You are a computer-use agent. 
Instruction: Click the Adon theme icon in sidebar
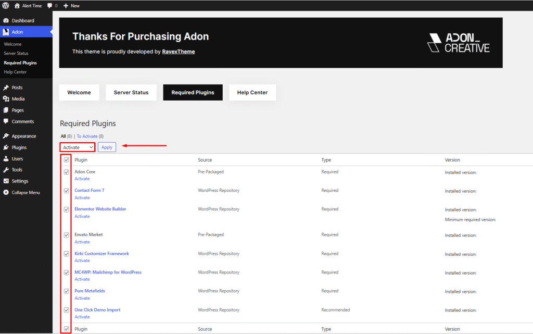pyautogui.click(x=6, y=32)
